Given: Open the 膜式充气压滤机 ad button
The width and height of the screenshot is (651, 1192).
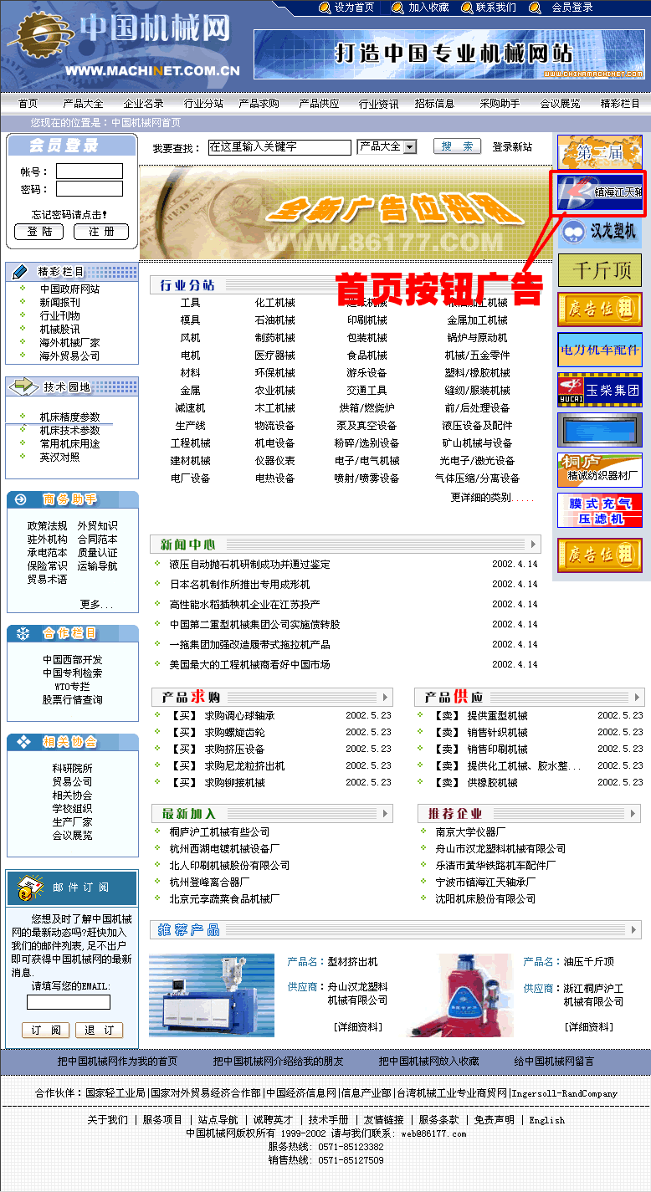Looking at the screenshot, I should [x=600, y=510].
